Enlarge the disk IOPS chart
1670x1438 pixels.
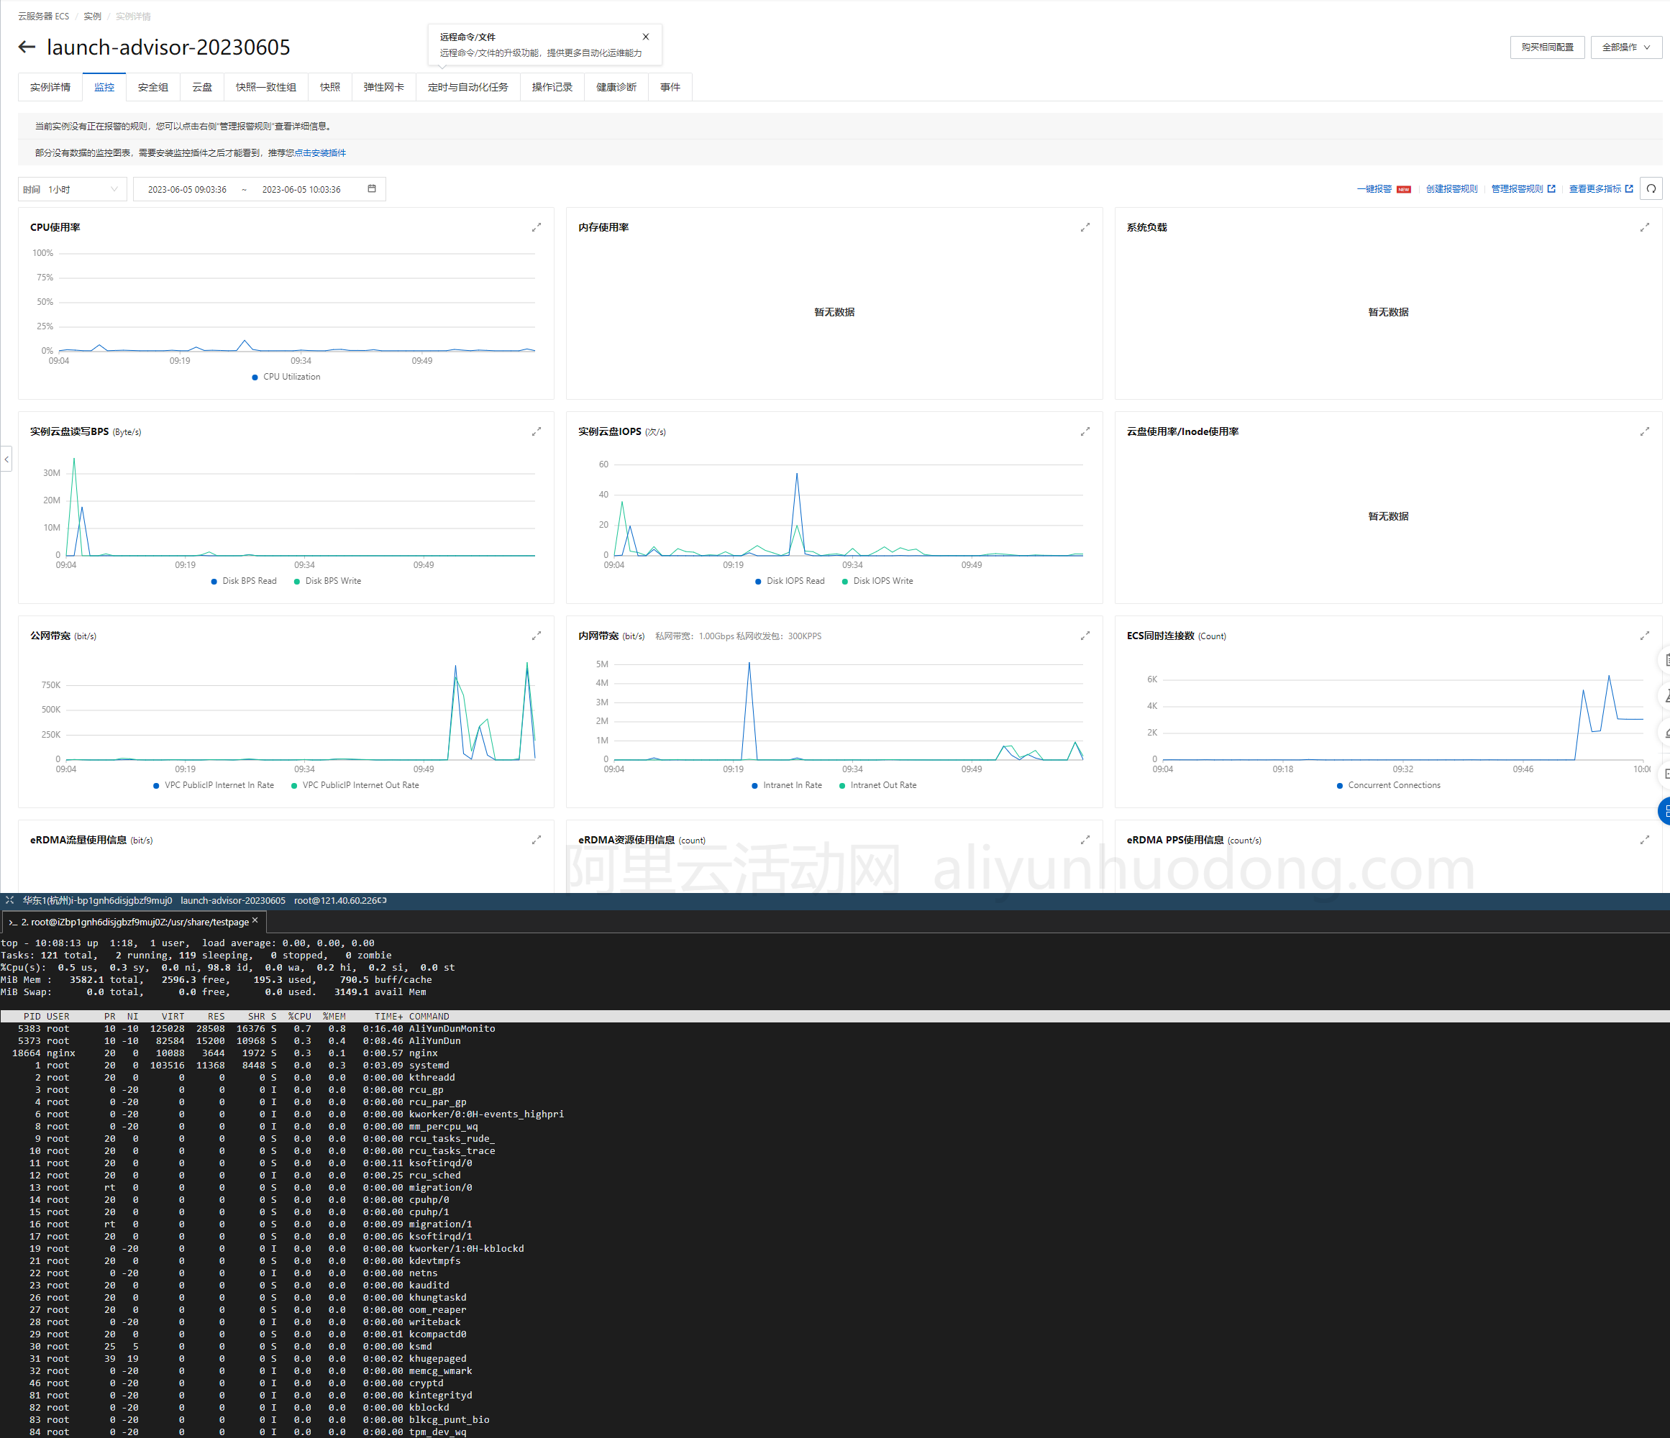click(1085, 432)
